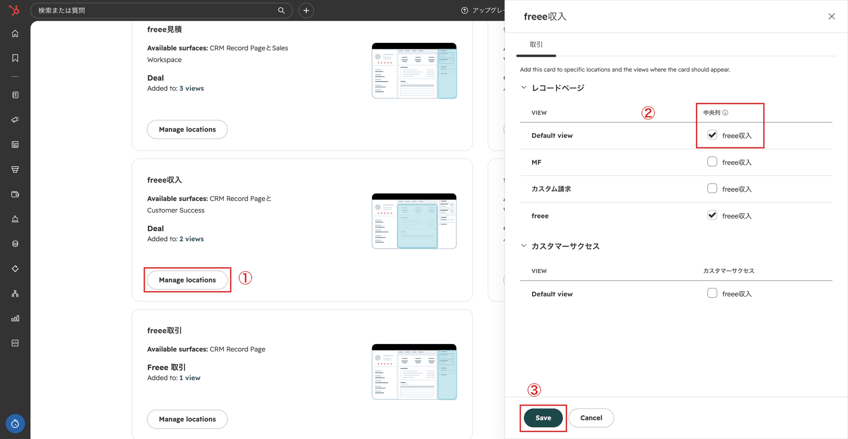Open the Reporting bar chart icon
This screenshot has width=848, height=439.
[15, 318]
